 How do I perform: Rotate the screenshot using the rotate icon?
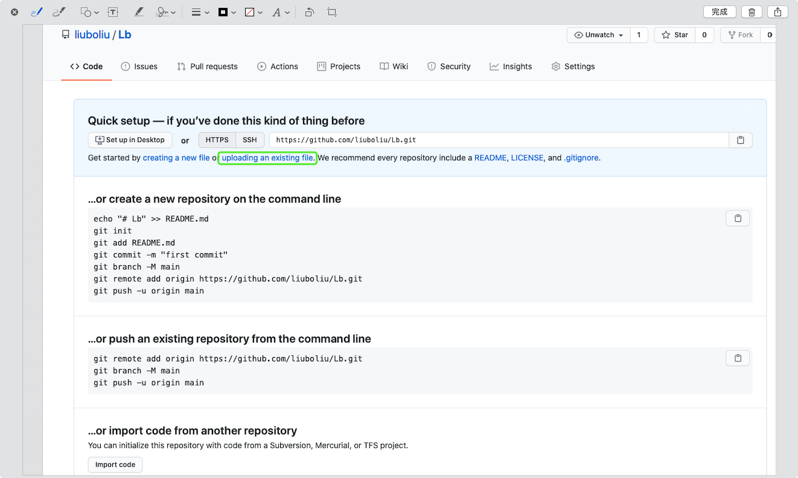309,11
